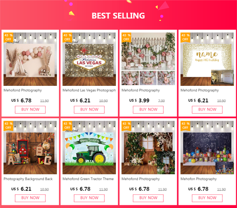
Task: Open the floral white fence backdrop image
Action: [x=148, y=59]
